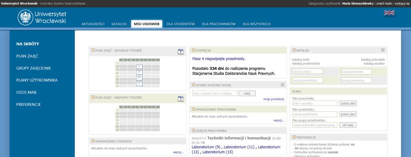Expand Plan zajęć - następny tydzień panel

pyautogui.click(x=93, y=97)
